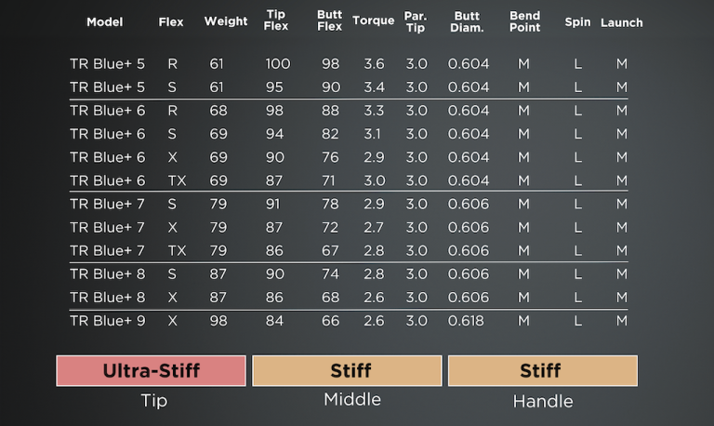The image size is (714, 426).
Task: Select the Torque column header
Action: point(374,21)
